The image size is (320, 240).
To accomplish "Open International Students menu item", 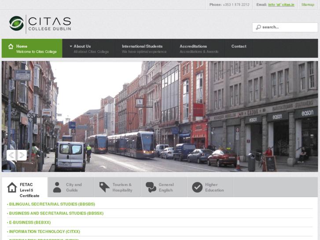I will (x=144, y=48).
